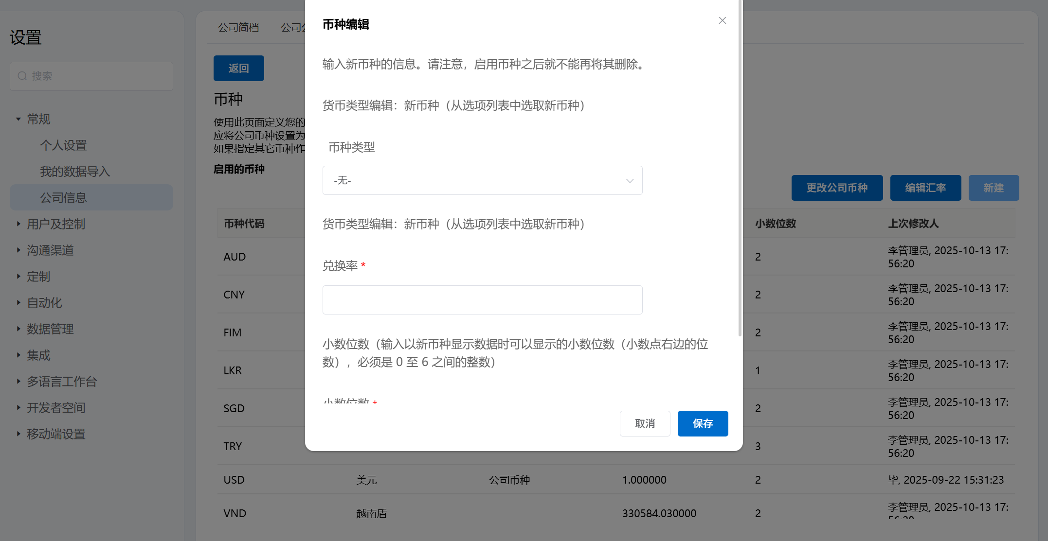
Task: Click the 更改公司币种 button
Action: [x=836, y=188]
